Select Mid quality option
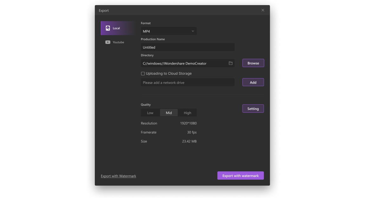The width and height of the screenshot is (365, 198). point(169,113)
